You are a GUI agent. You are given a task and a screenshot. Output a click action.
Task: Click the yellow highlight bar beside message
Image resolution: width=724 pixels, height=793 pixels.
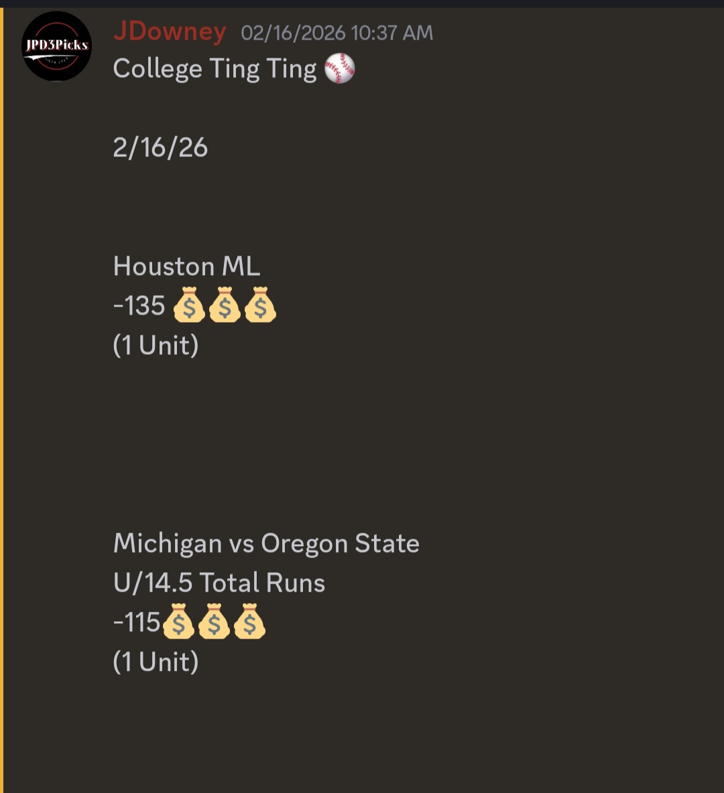2,403
